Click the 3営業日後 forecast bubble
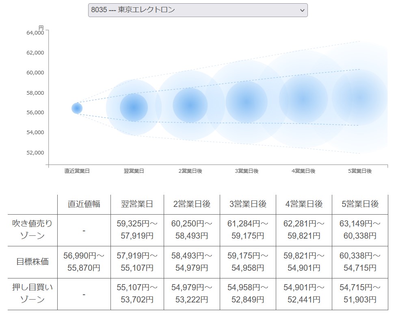 (247, 102)
